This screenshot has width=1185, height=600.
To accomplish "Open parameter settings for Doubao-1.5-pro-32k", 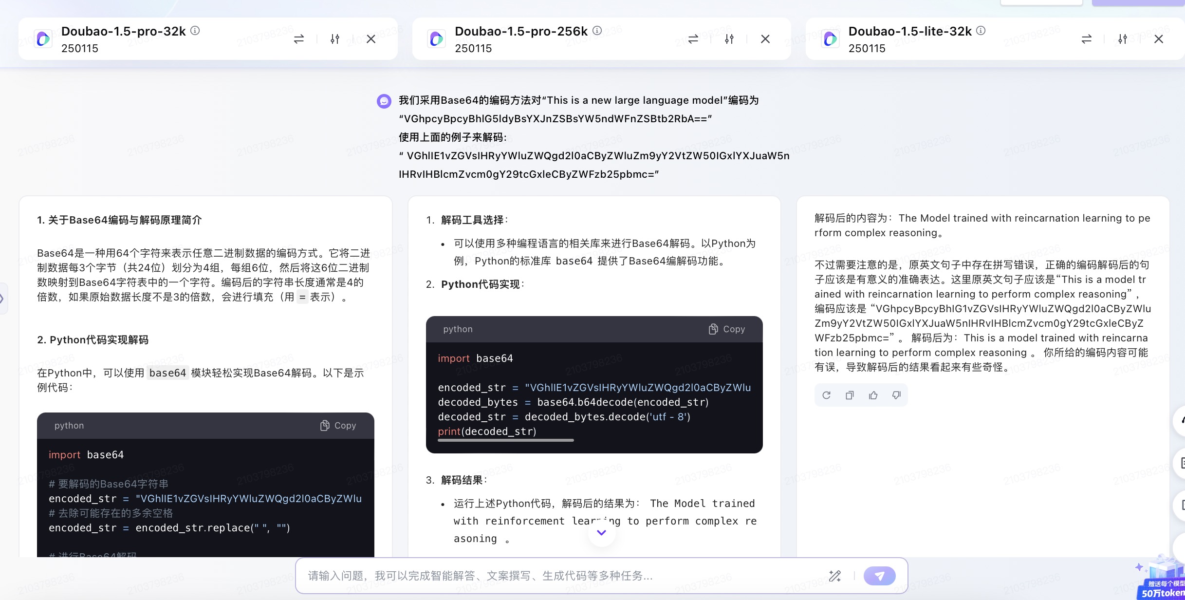I will tap(335, 39).
